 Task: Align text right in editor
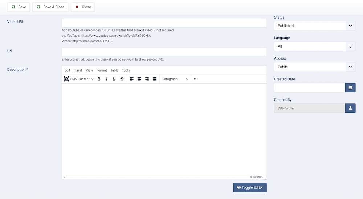147,79
